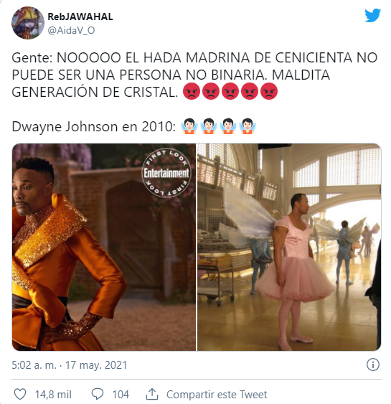View the 104 replies count
Image resolution: width=391 pixels, height=404 pixels.
[x=121, y=395]
